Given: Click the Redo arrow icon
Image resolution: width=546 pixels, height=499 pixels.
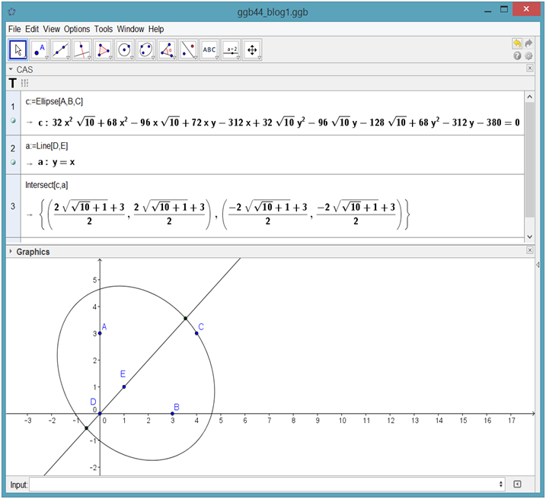Looking at the screenshot, I should 528,43.
